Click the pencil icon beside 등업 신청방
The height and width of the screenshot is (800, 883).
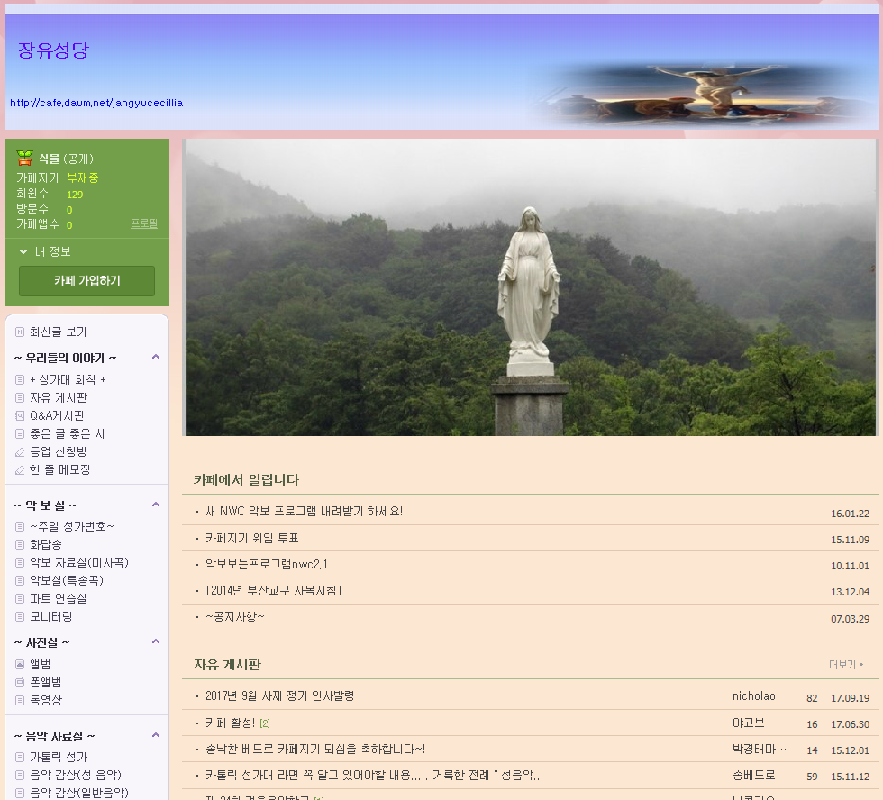[20, 452]
